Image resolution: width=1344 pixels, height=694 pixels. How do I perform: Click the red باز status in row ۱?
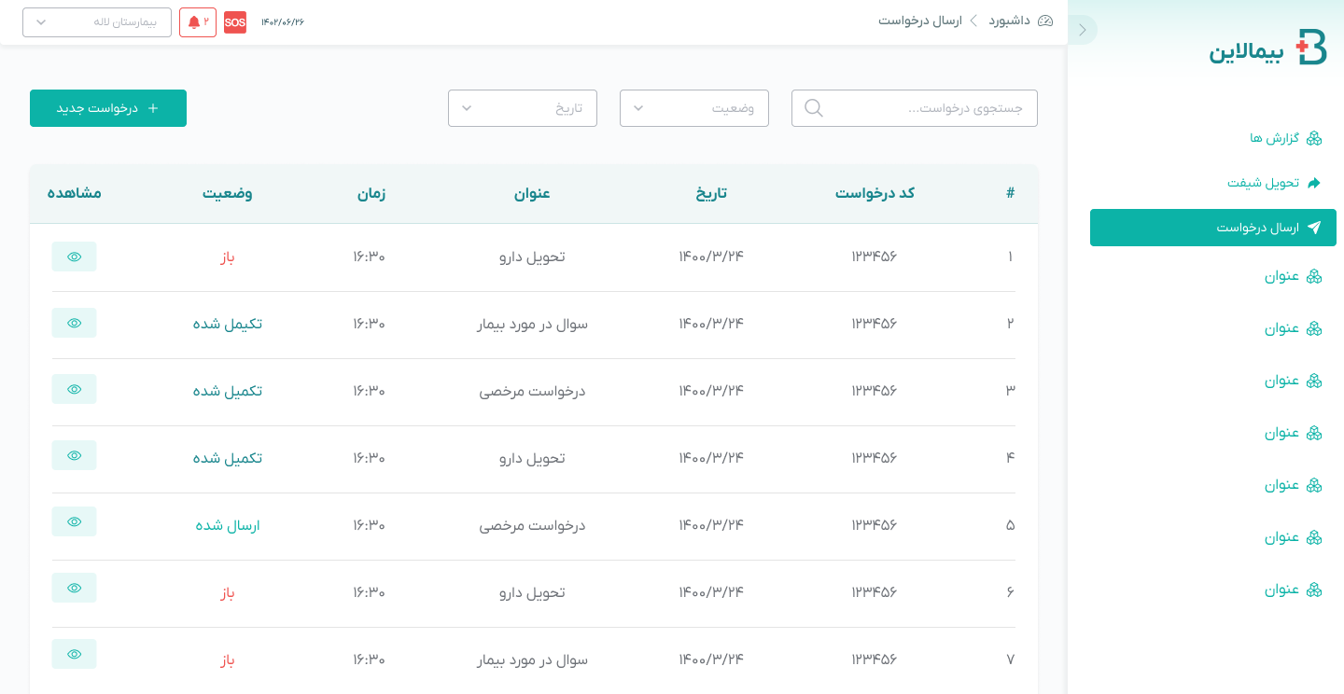coord(228,257)
